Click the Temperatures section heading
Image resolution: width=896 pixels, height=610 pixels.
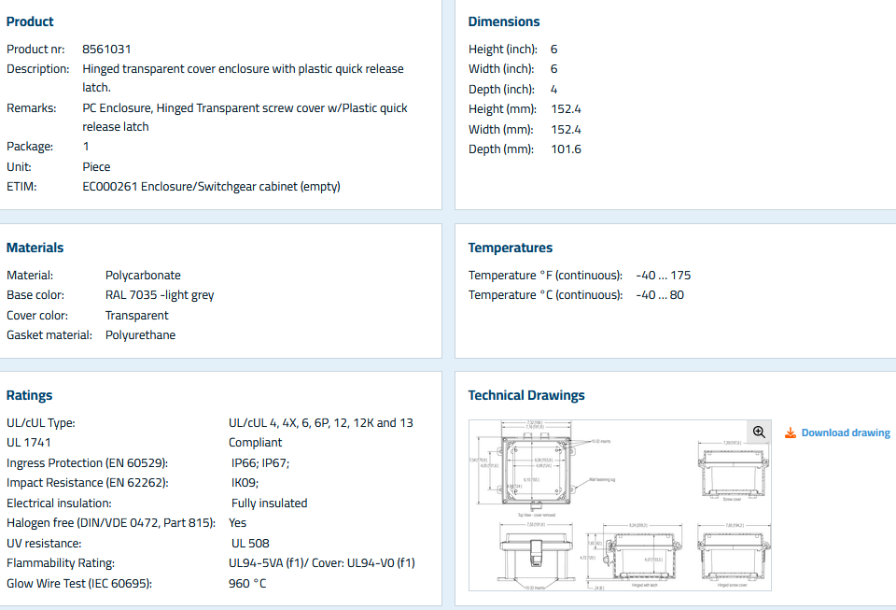coord(510,248)
